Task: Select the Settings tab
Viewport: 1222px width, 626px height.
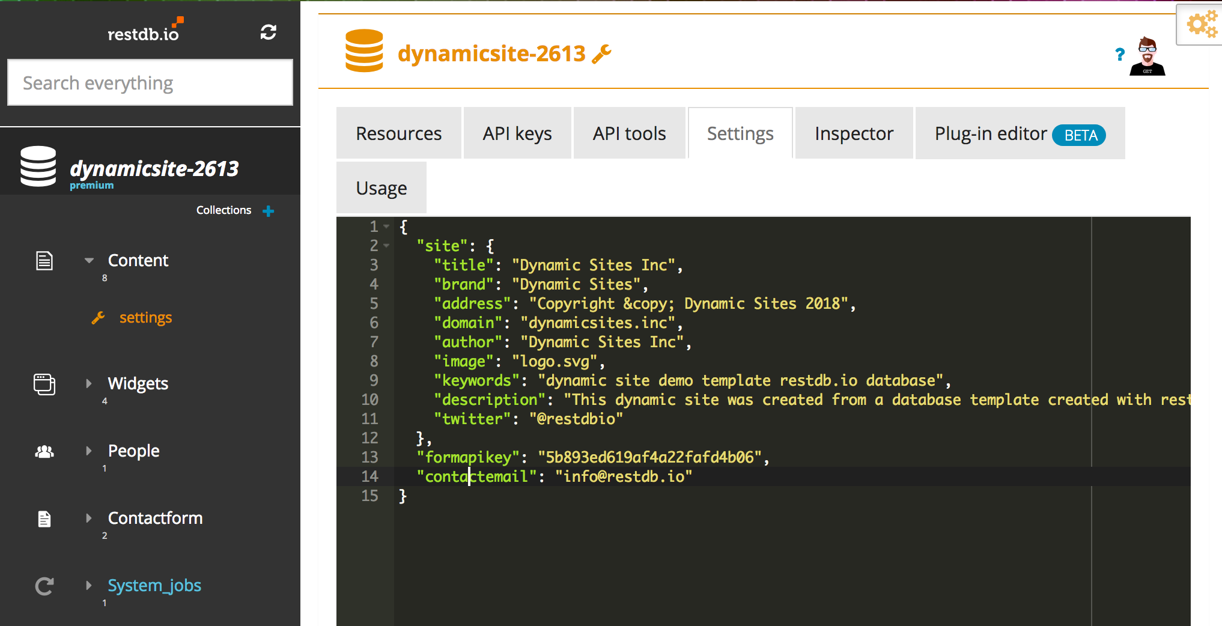Action: 740,133
